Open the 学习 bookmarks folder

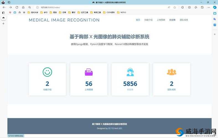(44, 12)
